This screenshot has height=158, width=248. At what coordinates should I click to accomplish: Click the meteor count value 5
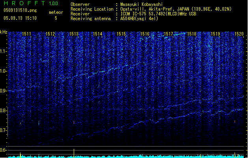[56, 18]
